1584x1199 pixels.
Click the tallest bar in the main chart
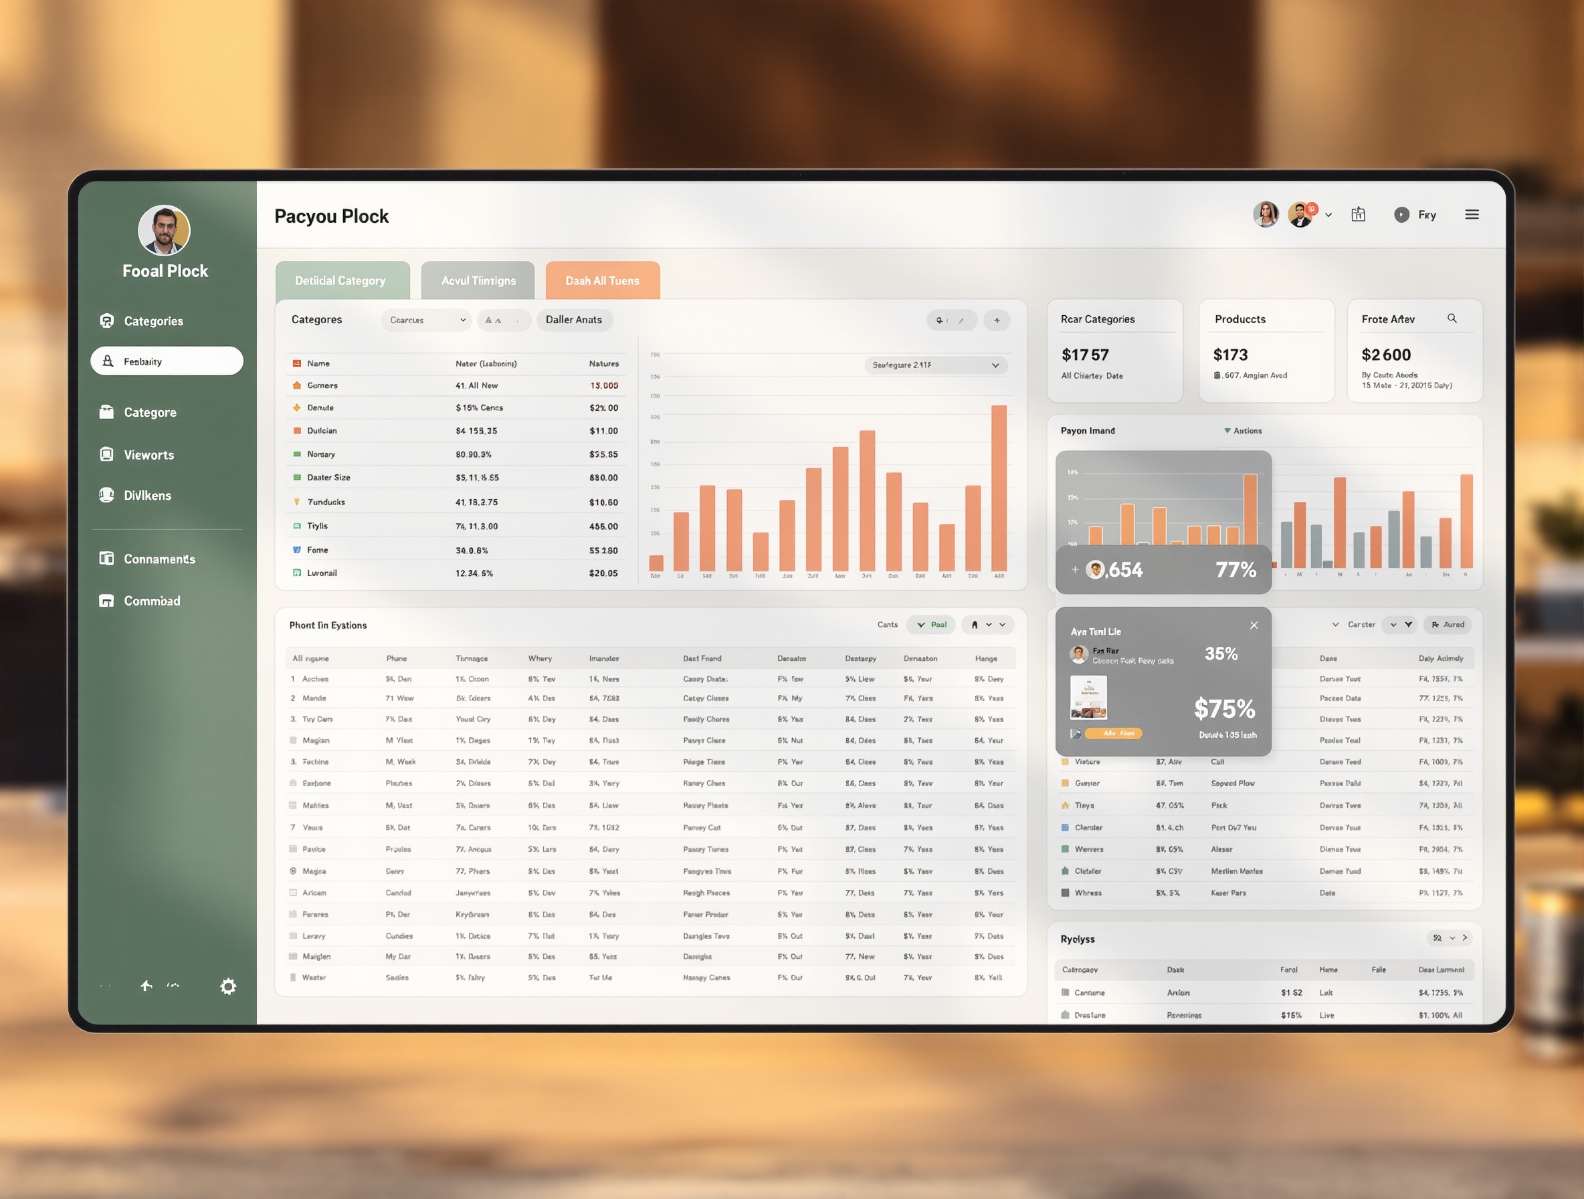[999, 488]
